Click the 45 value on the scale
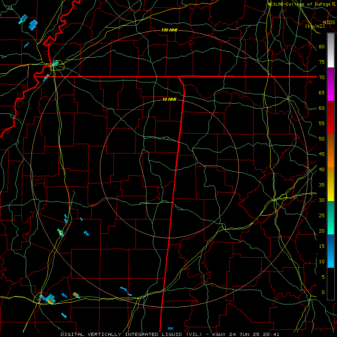The height and width of the screenshot is (337, 337). tap(322, 154)
